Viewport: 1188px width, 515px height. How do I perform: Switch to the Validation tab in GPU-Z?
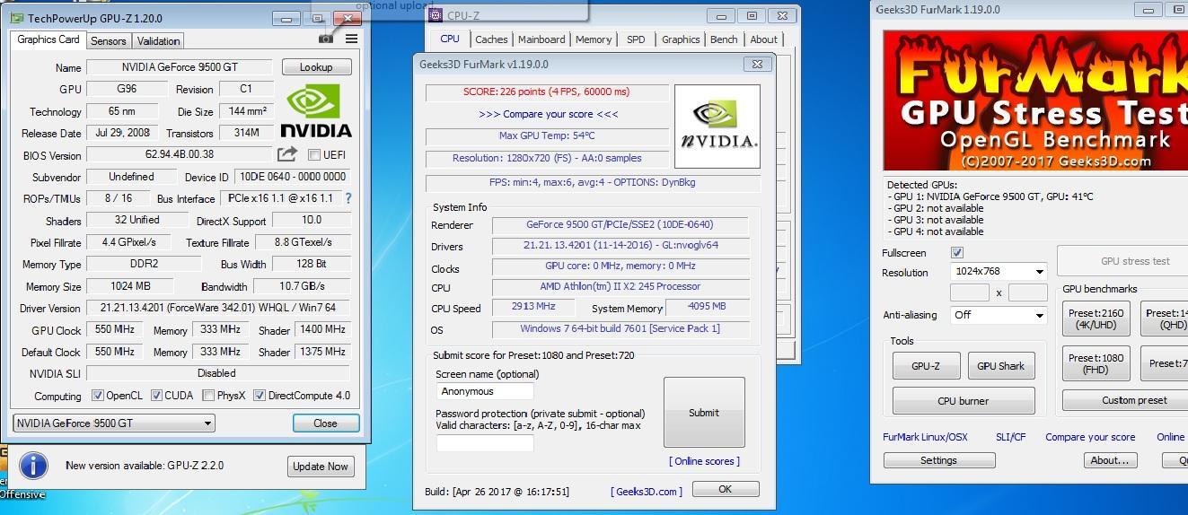coord(159,41)
